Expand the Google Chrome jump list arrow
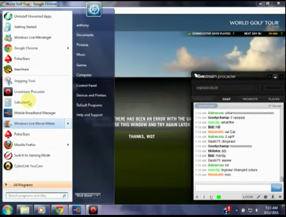286x217 pixels. click(x=68, y=48)
